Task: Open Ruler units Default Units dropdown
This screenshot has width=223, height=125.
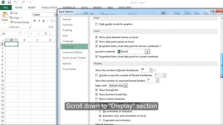Action: coord(125,86)
